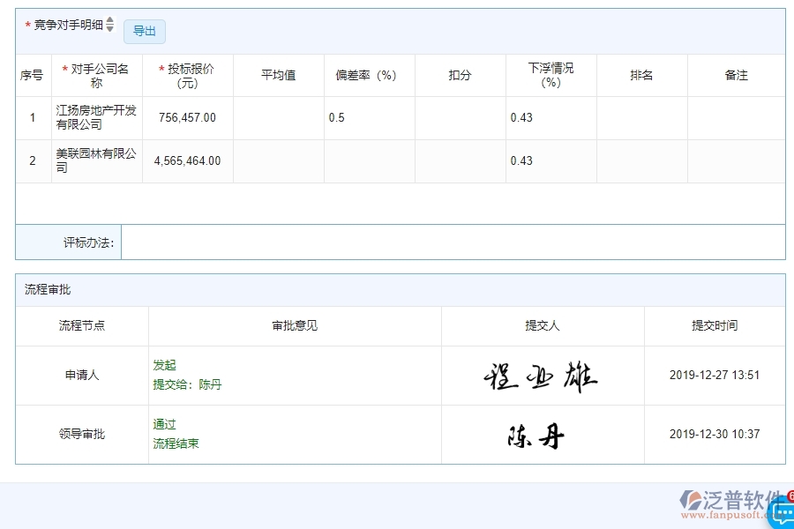Viewport: 794px width, 529px height.
Task: Click 美联园林有限公司 company name cell
Action: 95,160
